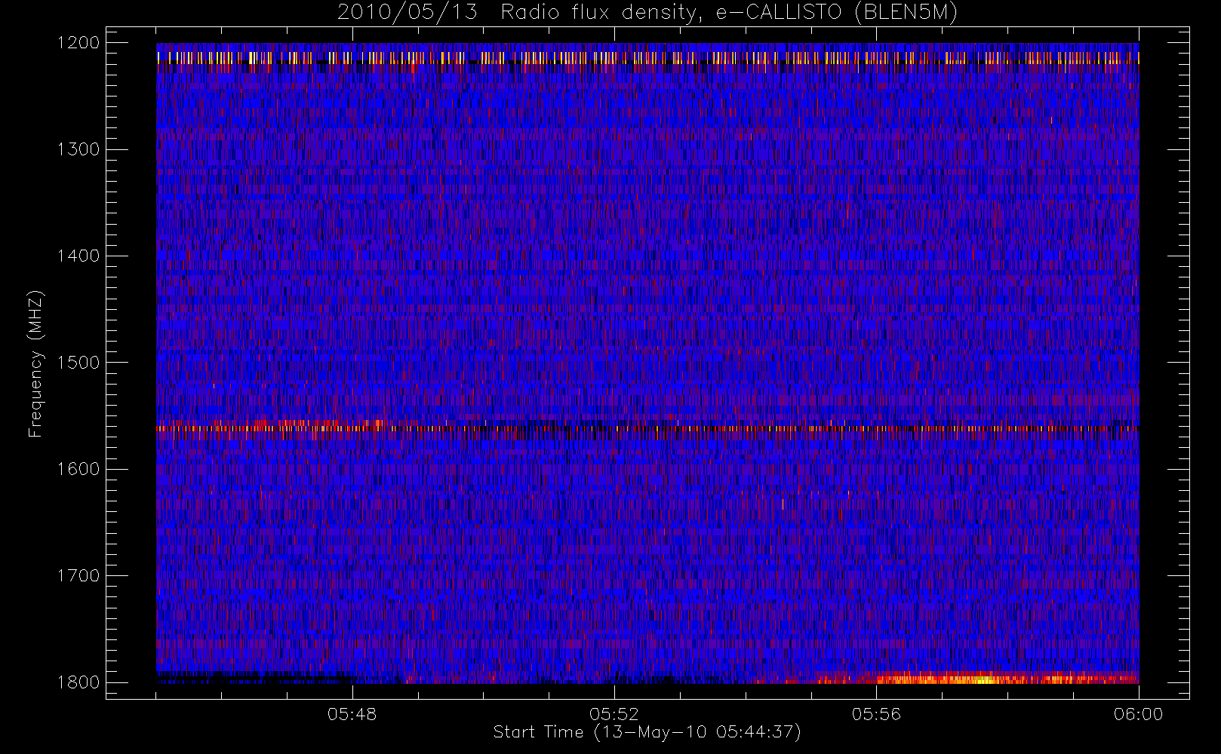The height and width of the screenshot is (754, 1221).
Task: Click the 05:52 time axis label
Action: 614,714
